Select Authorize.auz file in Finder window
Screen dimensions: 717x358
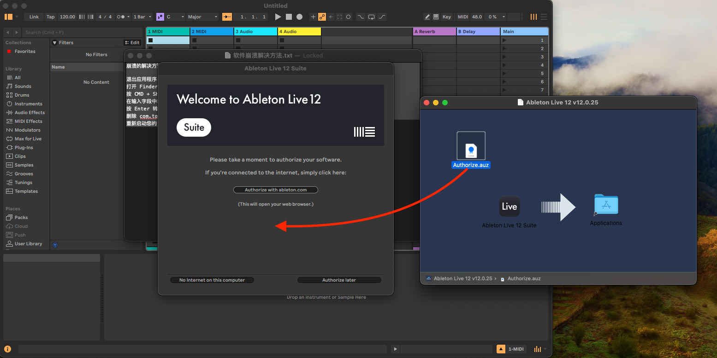(x=471, y=150)
